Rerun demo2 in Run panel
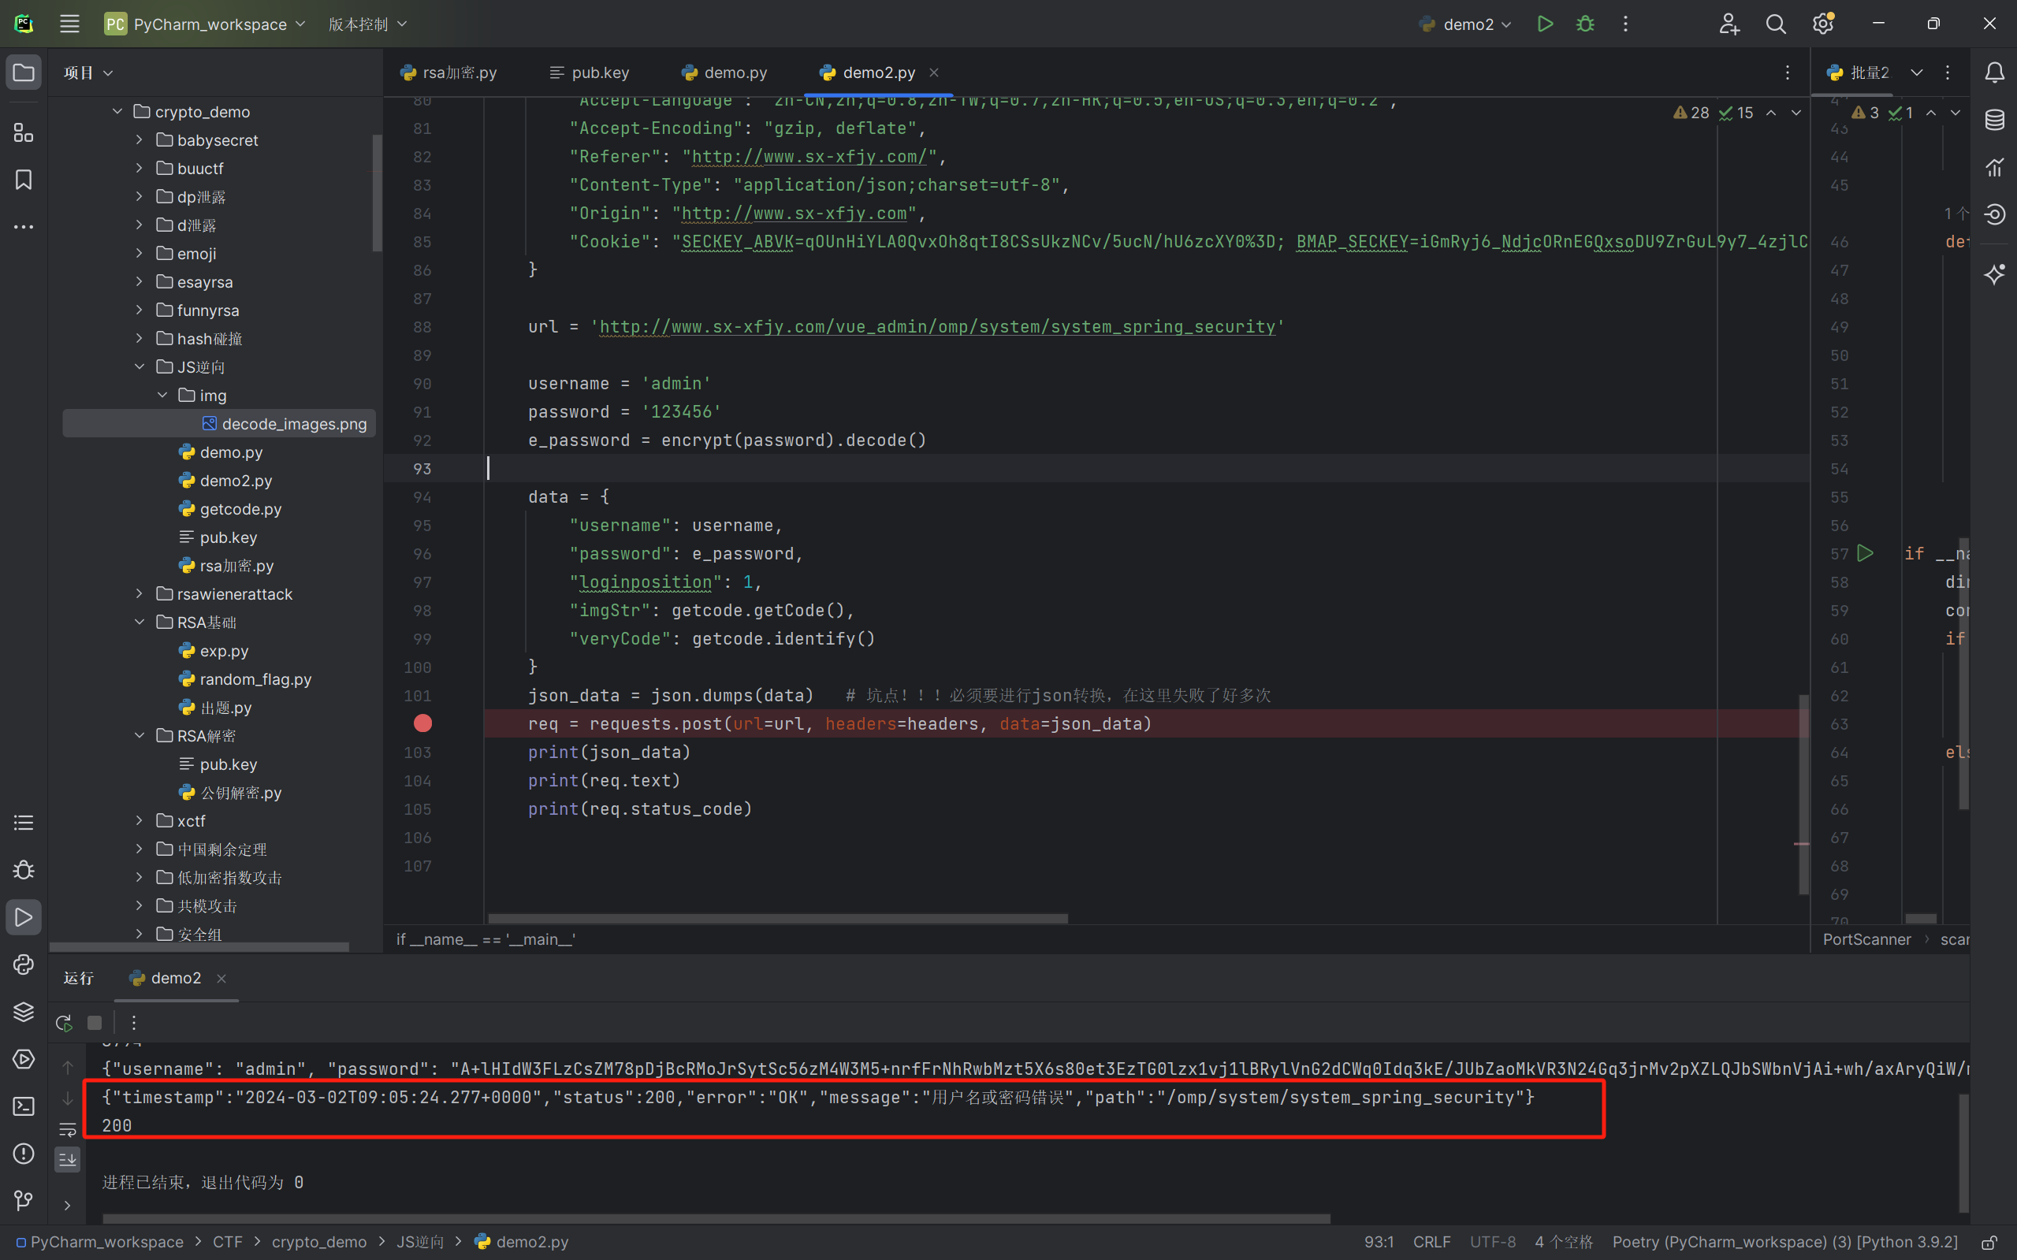2017x1260 pixels. pos(64,1023)
